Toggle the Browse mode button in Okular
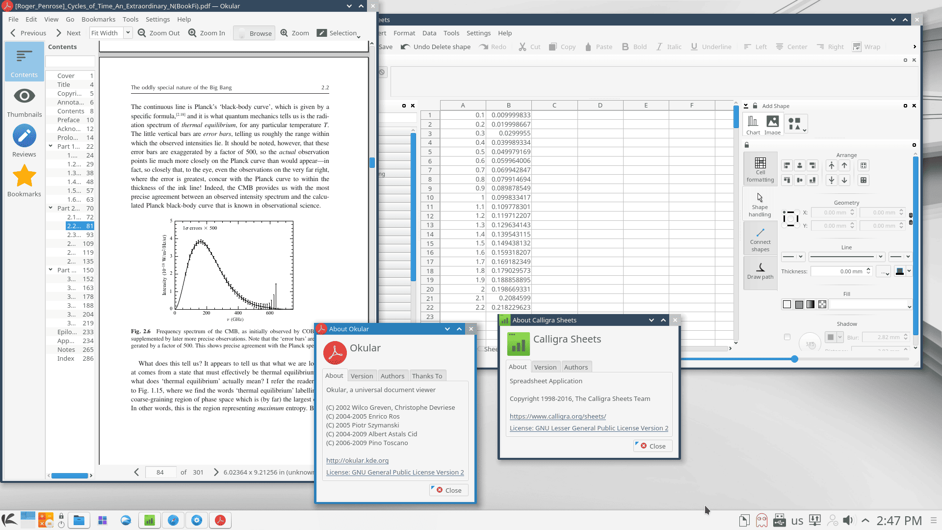The width and height of the screenshot is (942, 530). click(254, 33)
